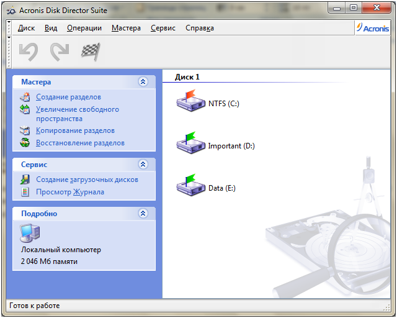Select the NTFS (C:) partition icon

click(190, 101)
